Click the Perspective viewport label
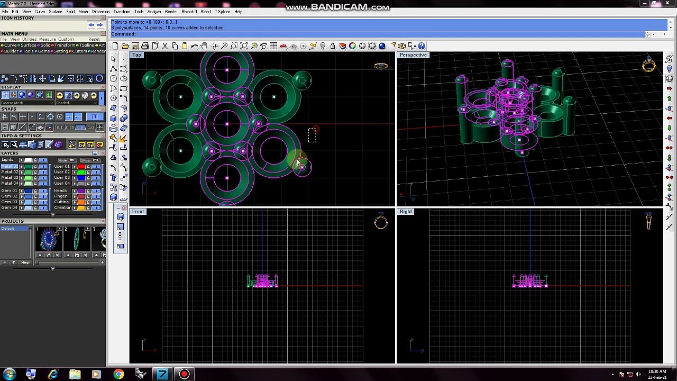This screenshot has width=677, height=381. (413, 55)
